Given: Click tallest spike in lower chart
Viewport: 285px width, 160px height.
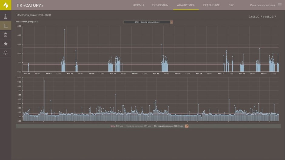Looking at the screenshot, I should (x=45, y=81).
